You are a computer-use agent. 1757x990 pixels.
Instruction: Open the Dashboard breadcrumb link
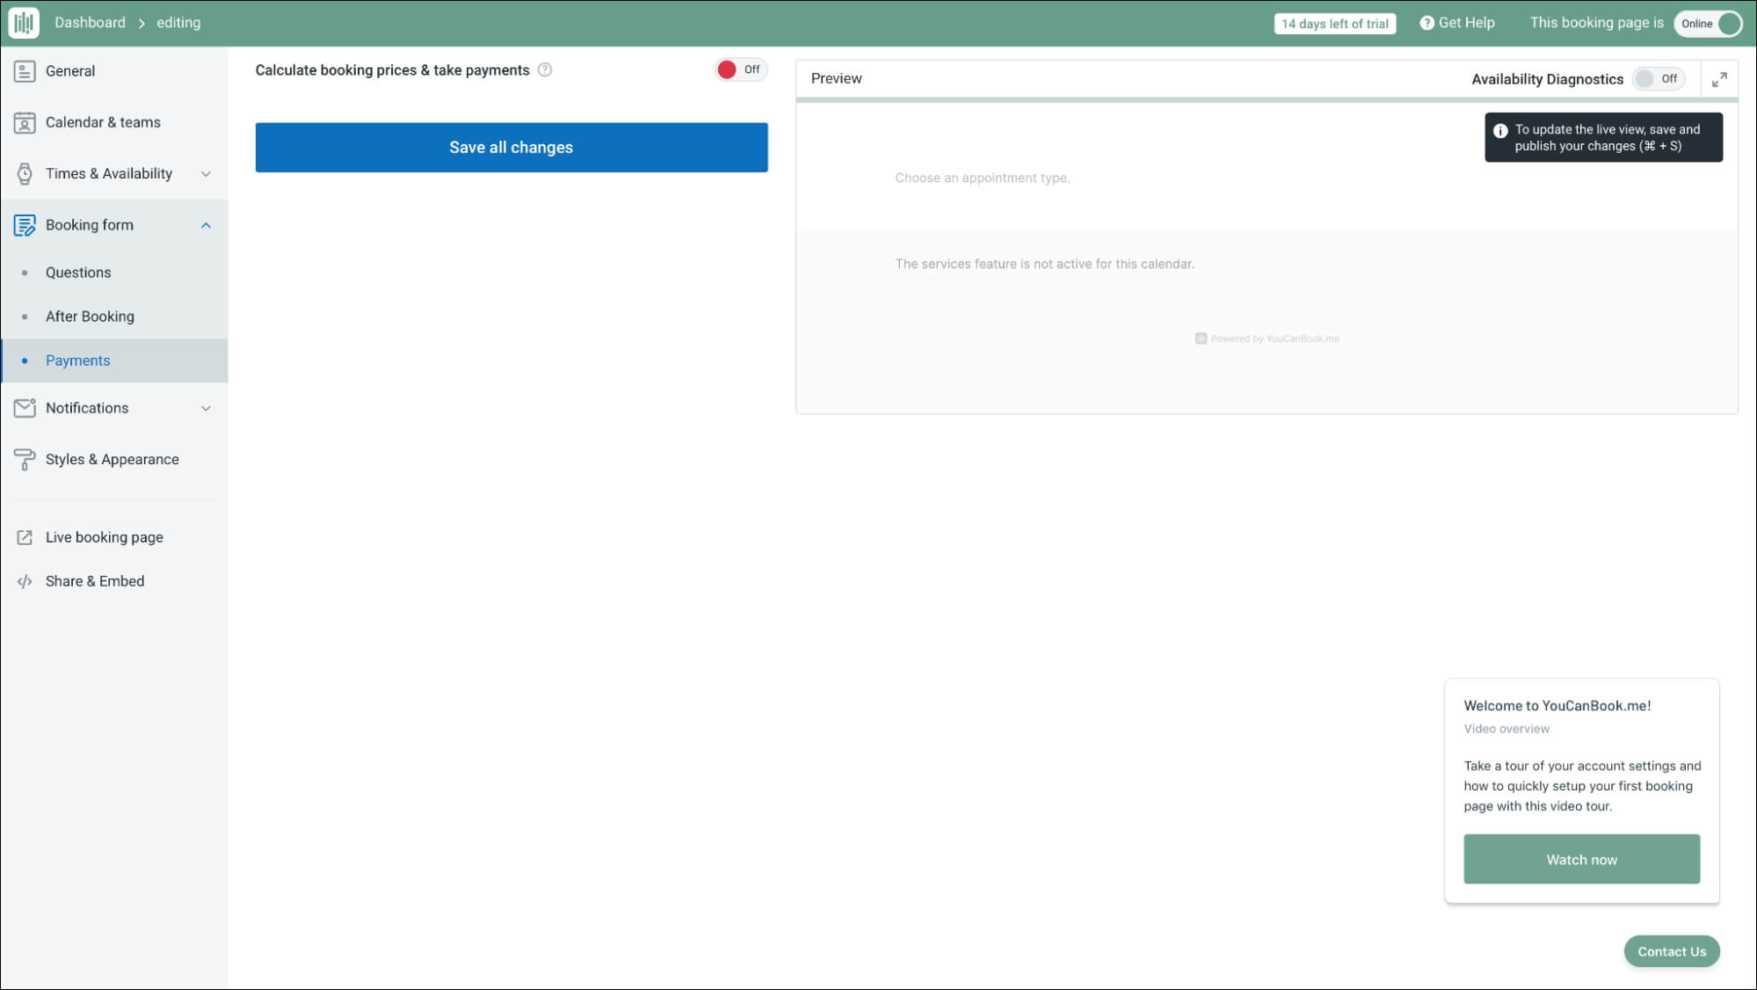(90, 23)
